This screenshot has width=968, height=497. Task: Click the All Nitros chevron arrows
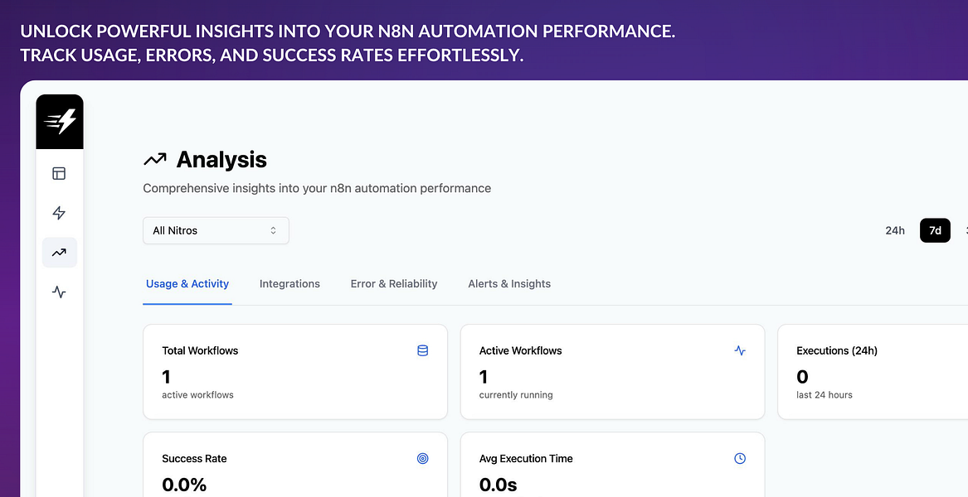[x=273, y=230]
